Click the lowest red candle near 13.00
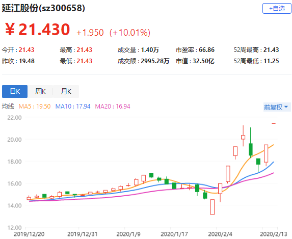Image resolution: width=292 pixels, height=239 pixels. [x=213, y=207]
